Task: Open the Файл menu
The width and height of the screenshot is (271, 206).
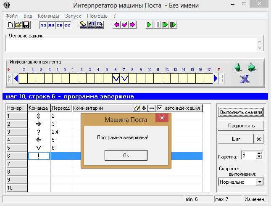Action: click(11, 16)
